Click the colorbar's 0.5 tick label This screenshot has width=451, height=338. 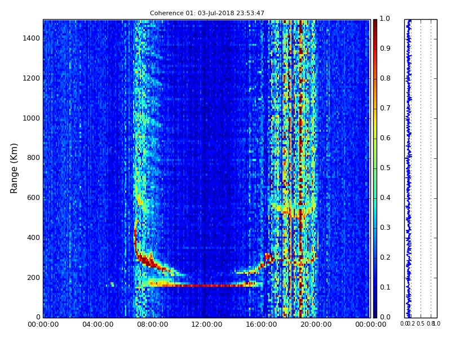coord(384,168)
